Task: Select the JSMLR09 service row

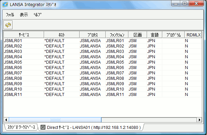Action: tap(103, 84)
